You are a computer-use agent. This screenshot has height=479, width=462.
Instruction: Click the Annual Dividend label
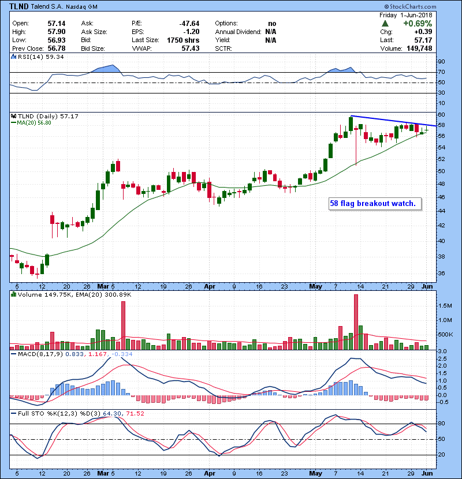pos(238,32)
